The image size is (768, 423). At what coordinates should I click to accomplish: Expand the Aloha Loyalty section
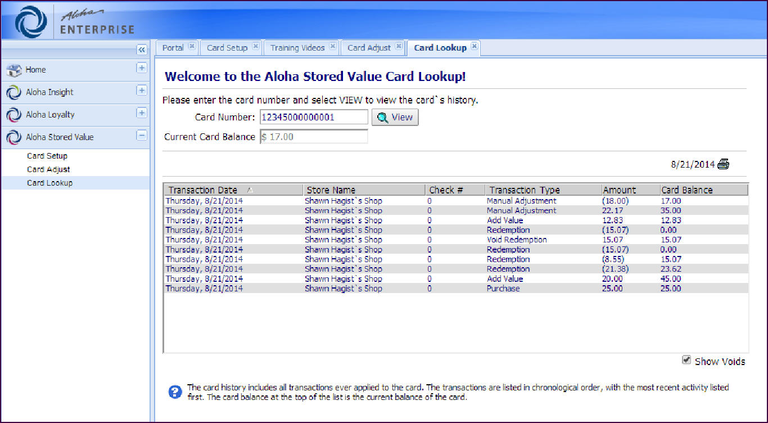point(142,112)
